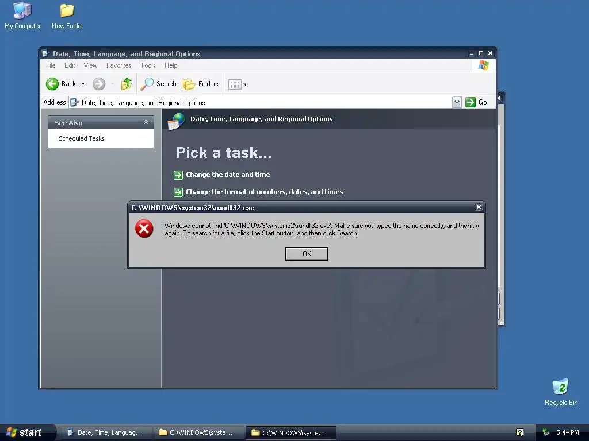Click the globe and calendar header icon
The image size is (589, 441).
pyautogui.click(x=176, y=121)
